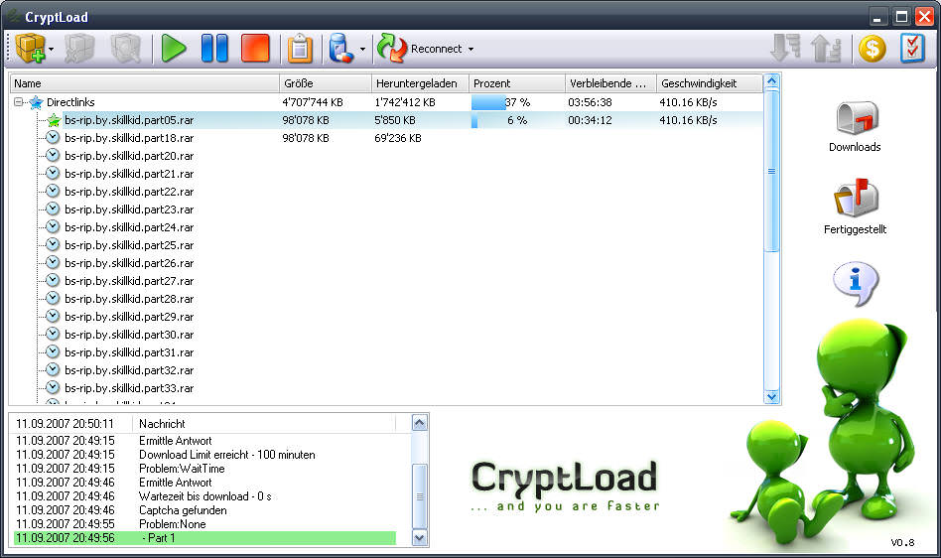Open the Downloads mailbox view
Viewport: 941px width, 558px height.
pos(856,127)
